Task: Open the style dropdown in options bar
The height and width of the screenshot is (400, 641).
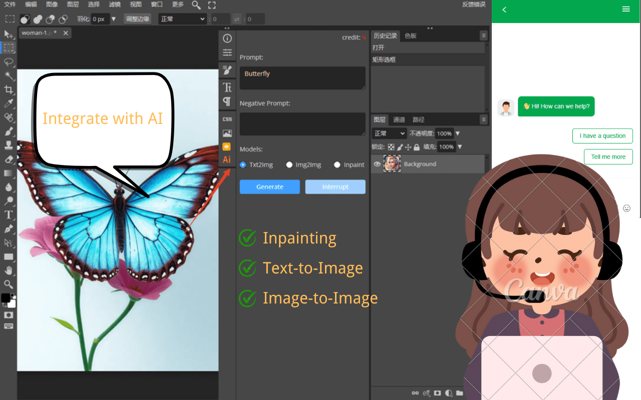Action: (182, 19)
